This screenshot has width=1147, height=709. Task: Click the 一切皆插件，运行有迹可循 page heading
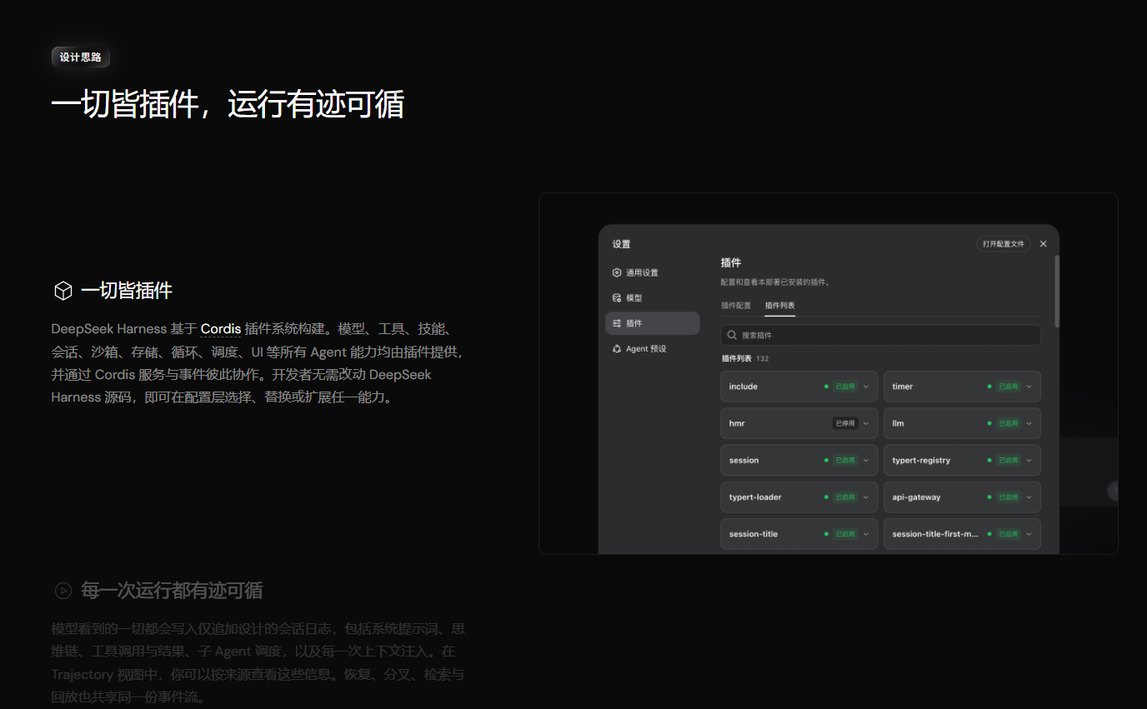[228, 105]
